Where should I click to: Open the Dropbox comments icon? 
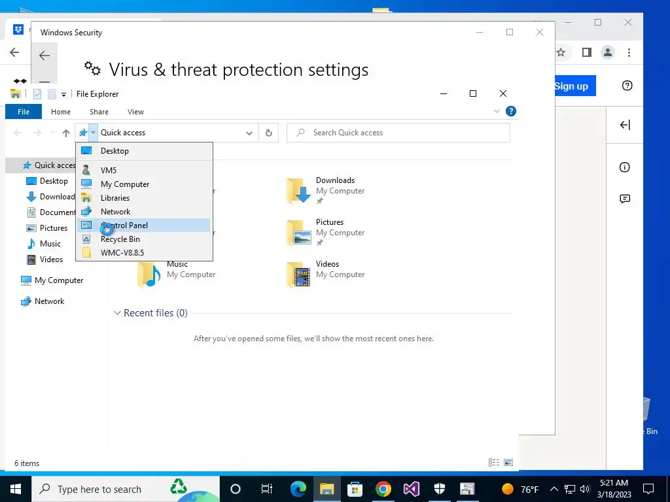625,199
